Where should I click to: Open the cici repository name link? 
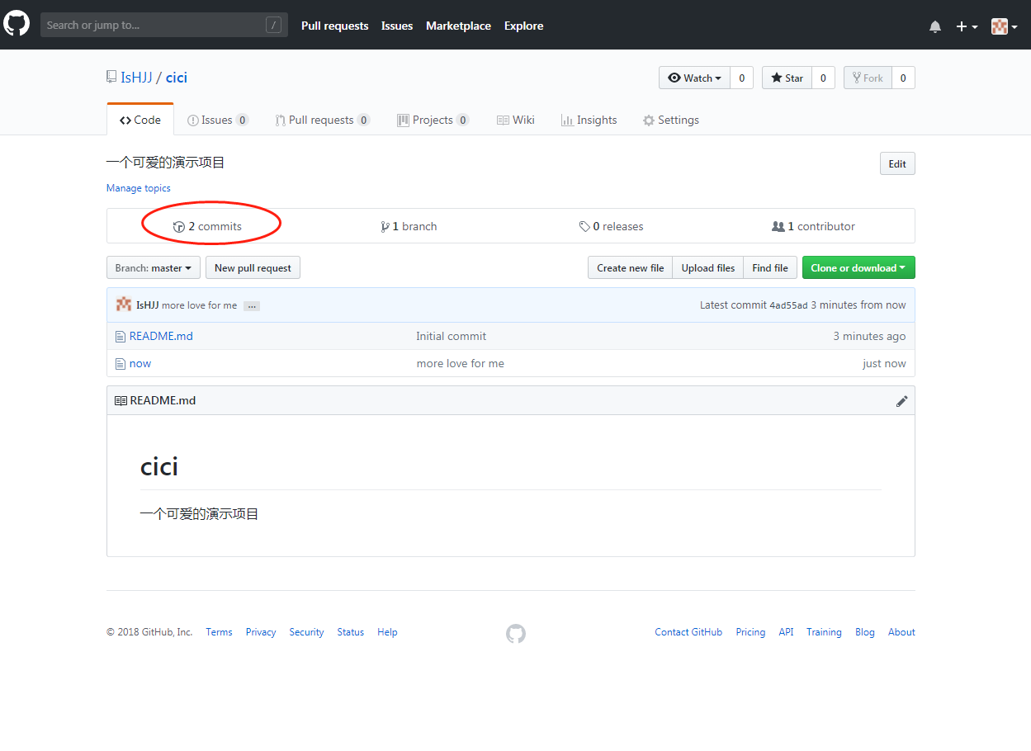177,78
